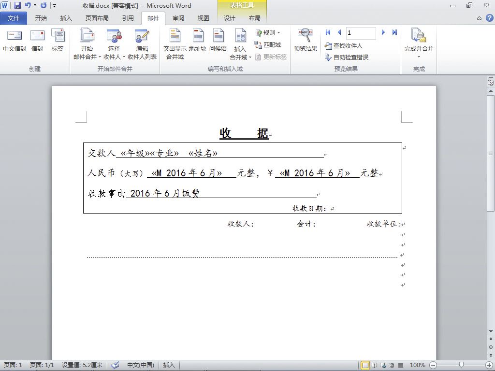Switch to Web Layout view
This screenshot has width=495, height=371.
coord(383,365)
